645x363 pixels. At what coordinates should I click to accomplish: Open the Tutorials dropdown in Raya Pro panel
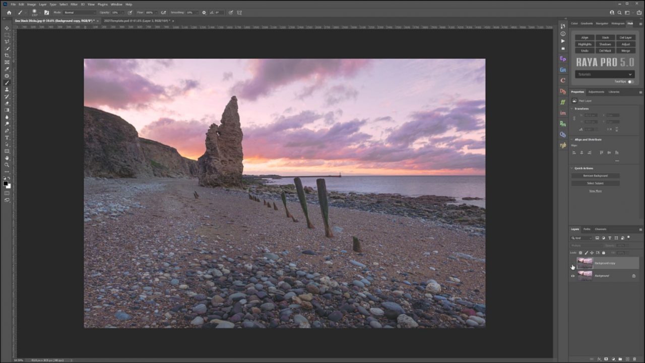coord(604,74)
